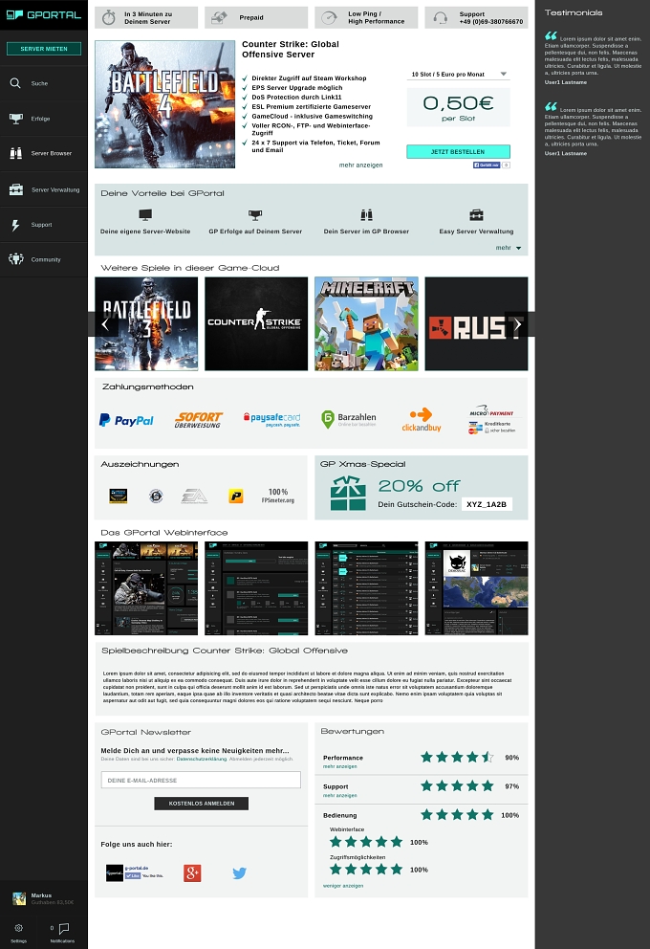The height and width of the screenshot is (949, 650).
Task: Select PayPal payment logo
Action: (x=126, y=419)
